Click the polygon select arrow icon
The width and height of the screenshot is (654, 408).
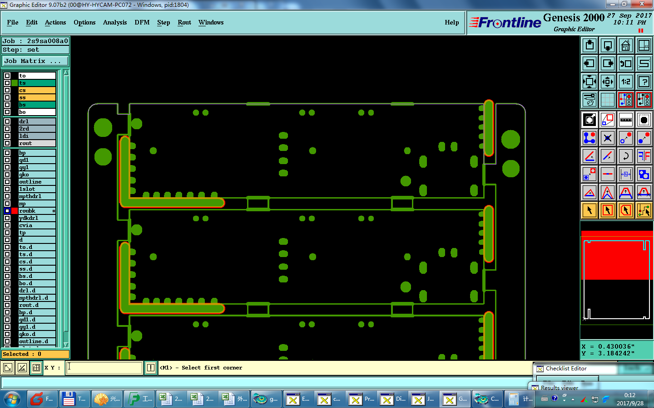coord(626,210)
